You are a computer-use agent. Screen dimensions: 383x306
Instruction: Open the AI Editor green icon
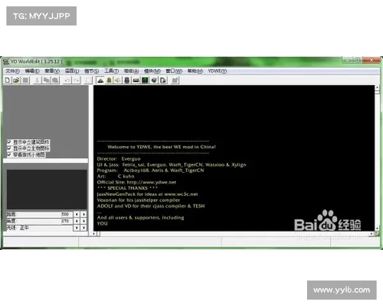pos(145,80)
